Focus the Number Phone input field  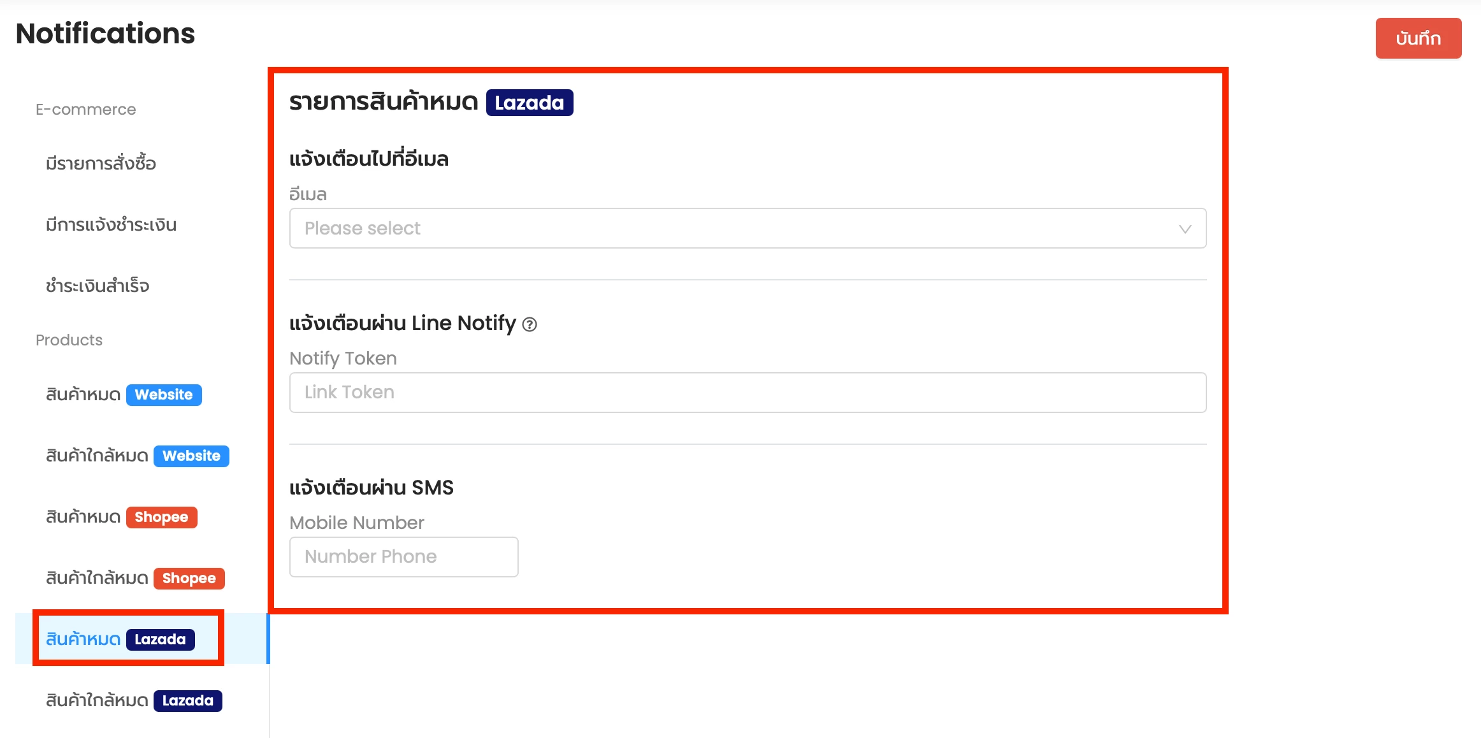(x=404, y=557)
